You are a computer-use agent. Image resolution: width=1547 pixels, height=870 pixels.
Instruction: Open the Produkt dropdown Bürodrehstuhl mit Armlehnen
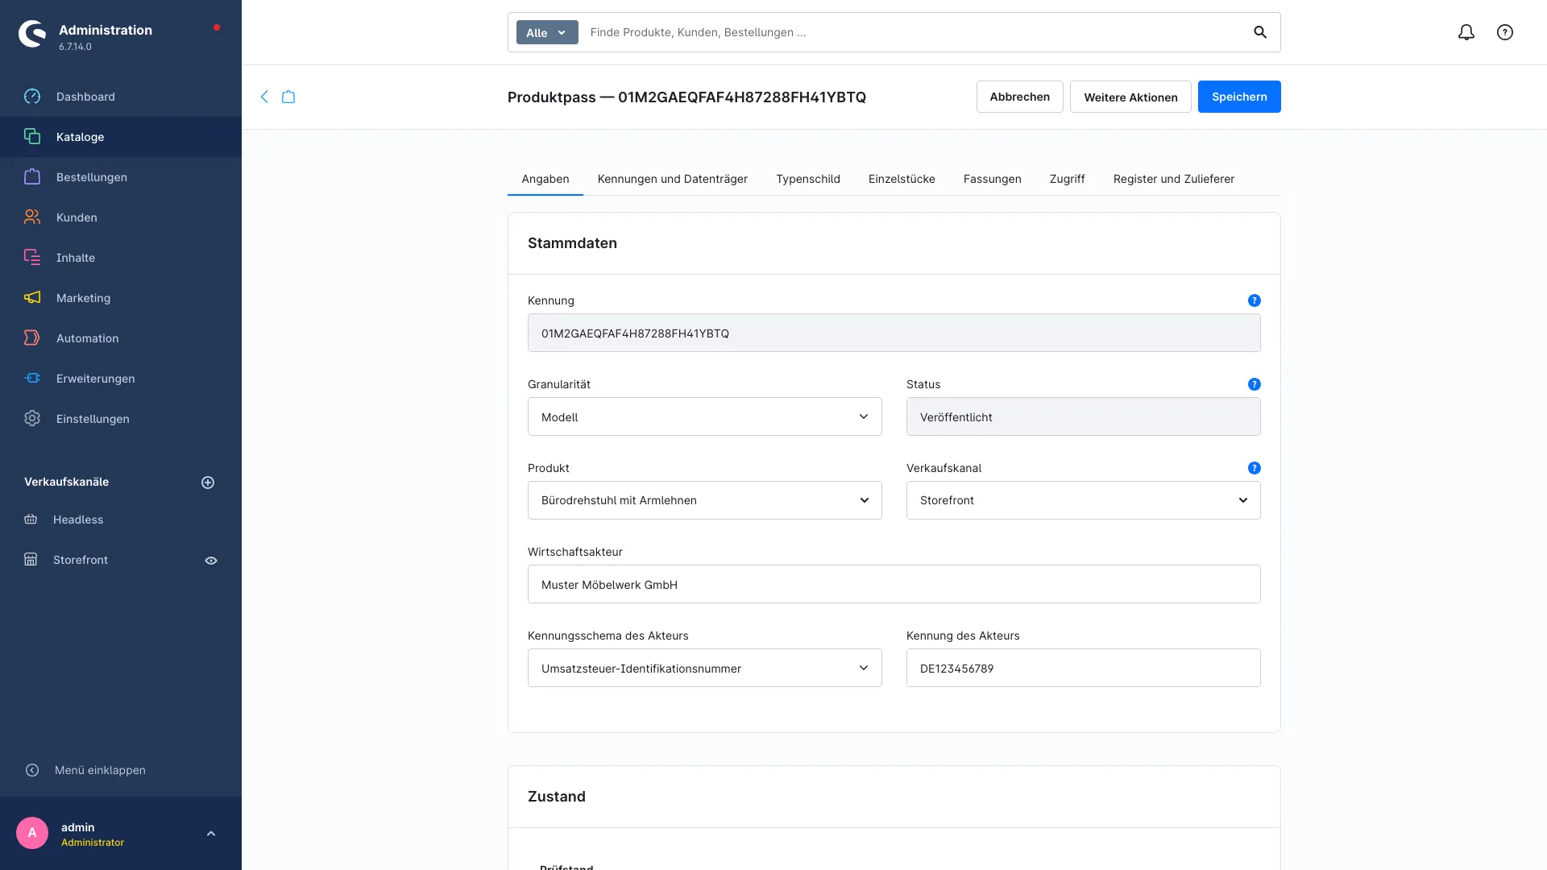tap(705, 500)
